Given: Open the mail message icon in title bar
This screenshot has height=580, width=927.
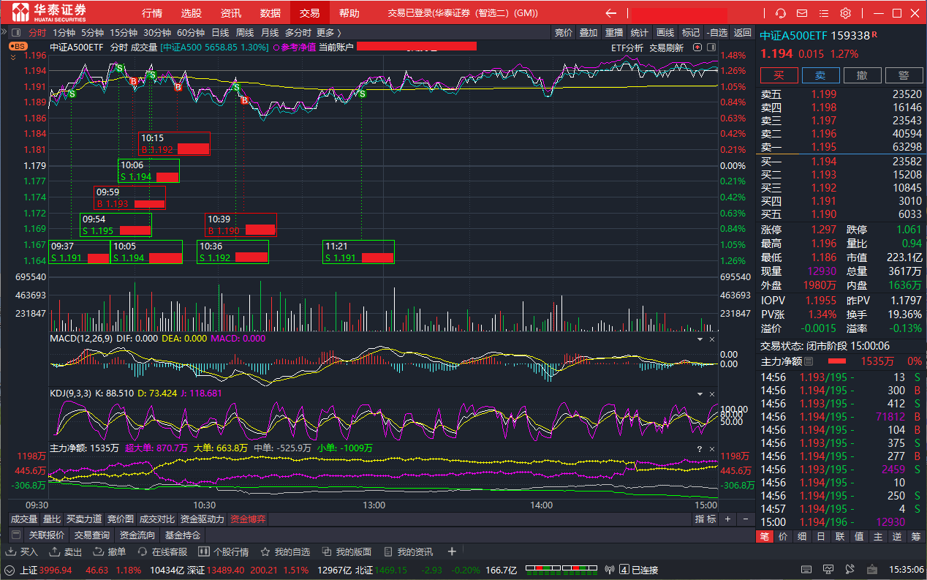Looking at the screenshot, I should (802, 13).
